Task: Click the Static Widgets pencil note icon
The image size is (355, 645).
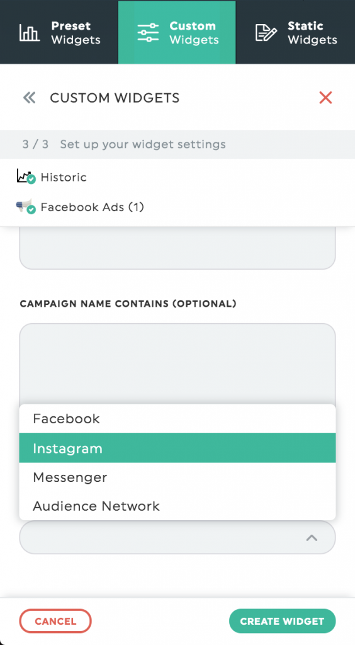Action: pyautogui.click(x=266, y=33)
